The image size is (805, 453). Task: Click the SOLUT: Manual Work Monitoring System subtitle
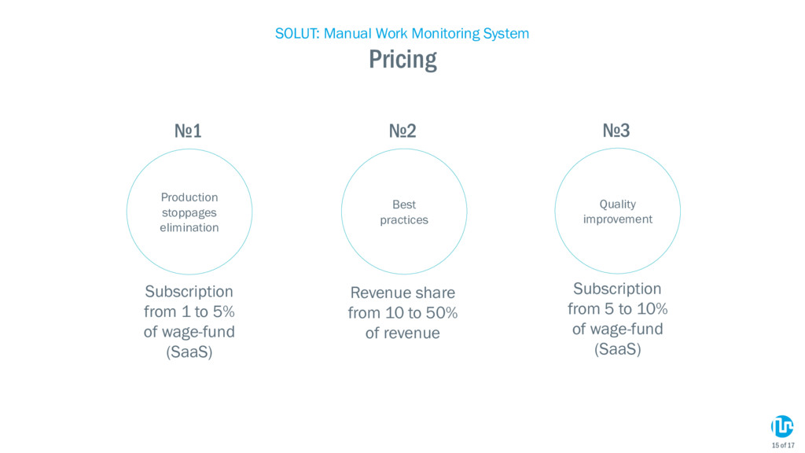point(402,33)
